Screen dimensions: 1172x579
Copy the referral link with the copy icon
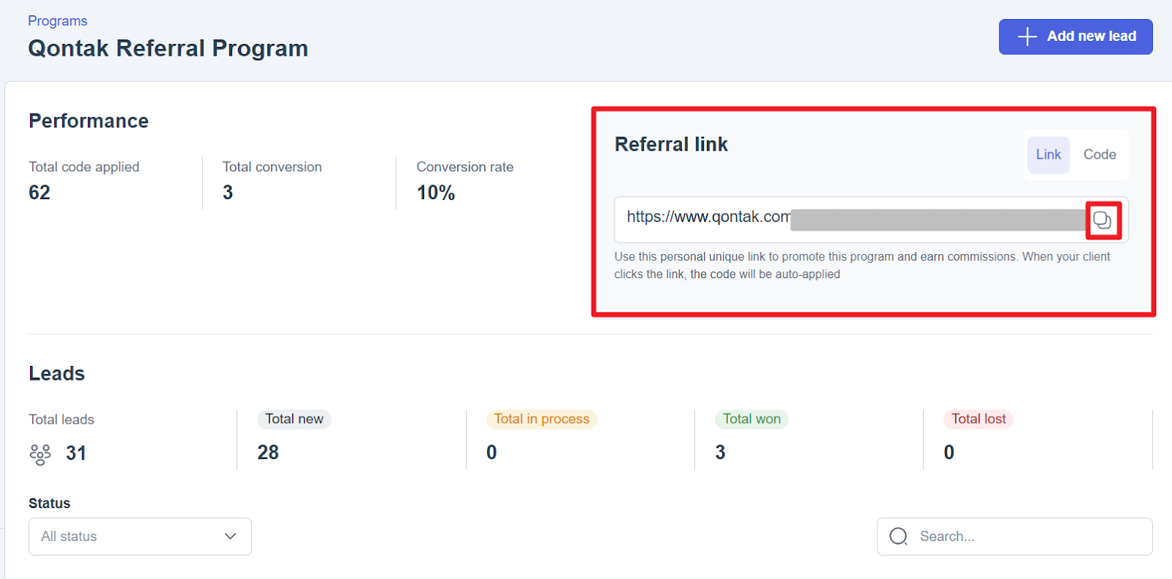[x=1102, y=220]
